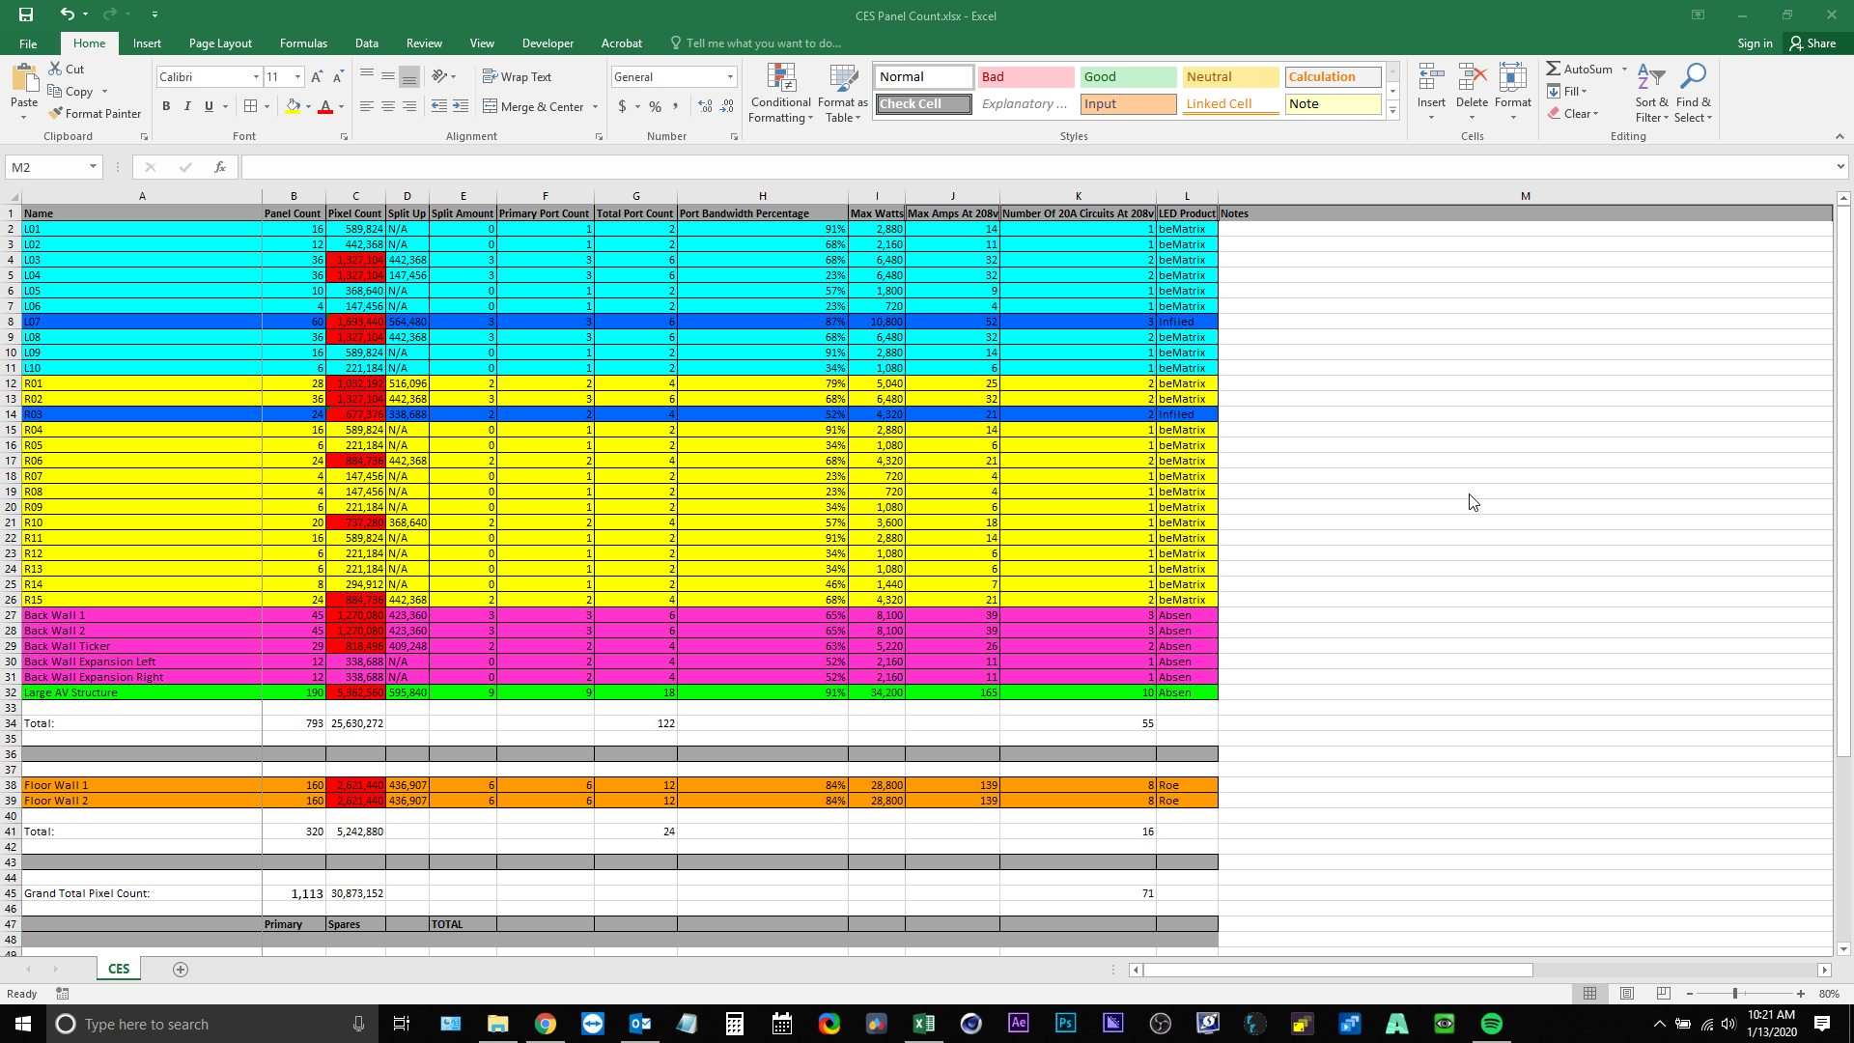Image resolution: width=1854 pixels, height=1043 pixels.
Task: Set Bottom Align vertical alignment
Action: (x=409, y=76)
